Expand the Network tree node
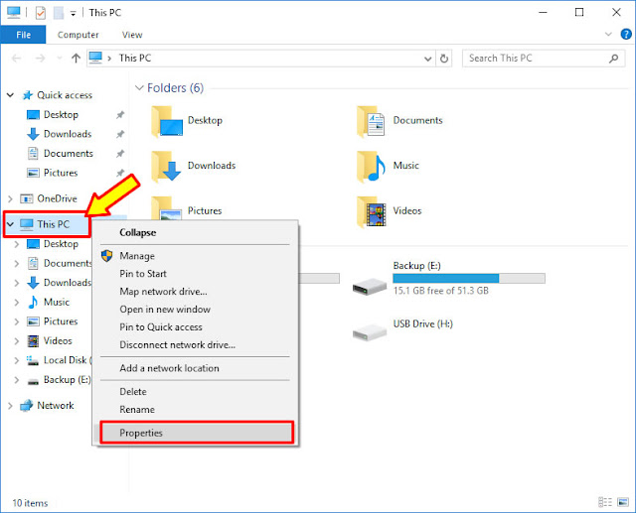 coord(11,405)
